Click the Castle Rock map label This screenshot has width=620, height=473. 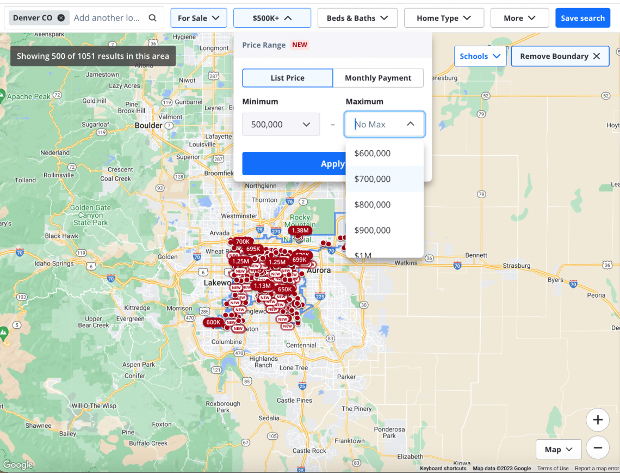pyautogui.click(x=309, y=451)
